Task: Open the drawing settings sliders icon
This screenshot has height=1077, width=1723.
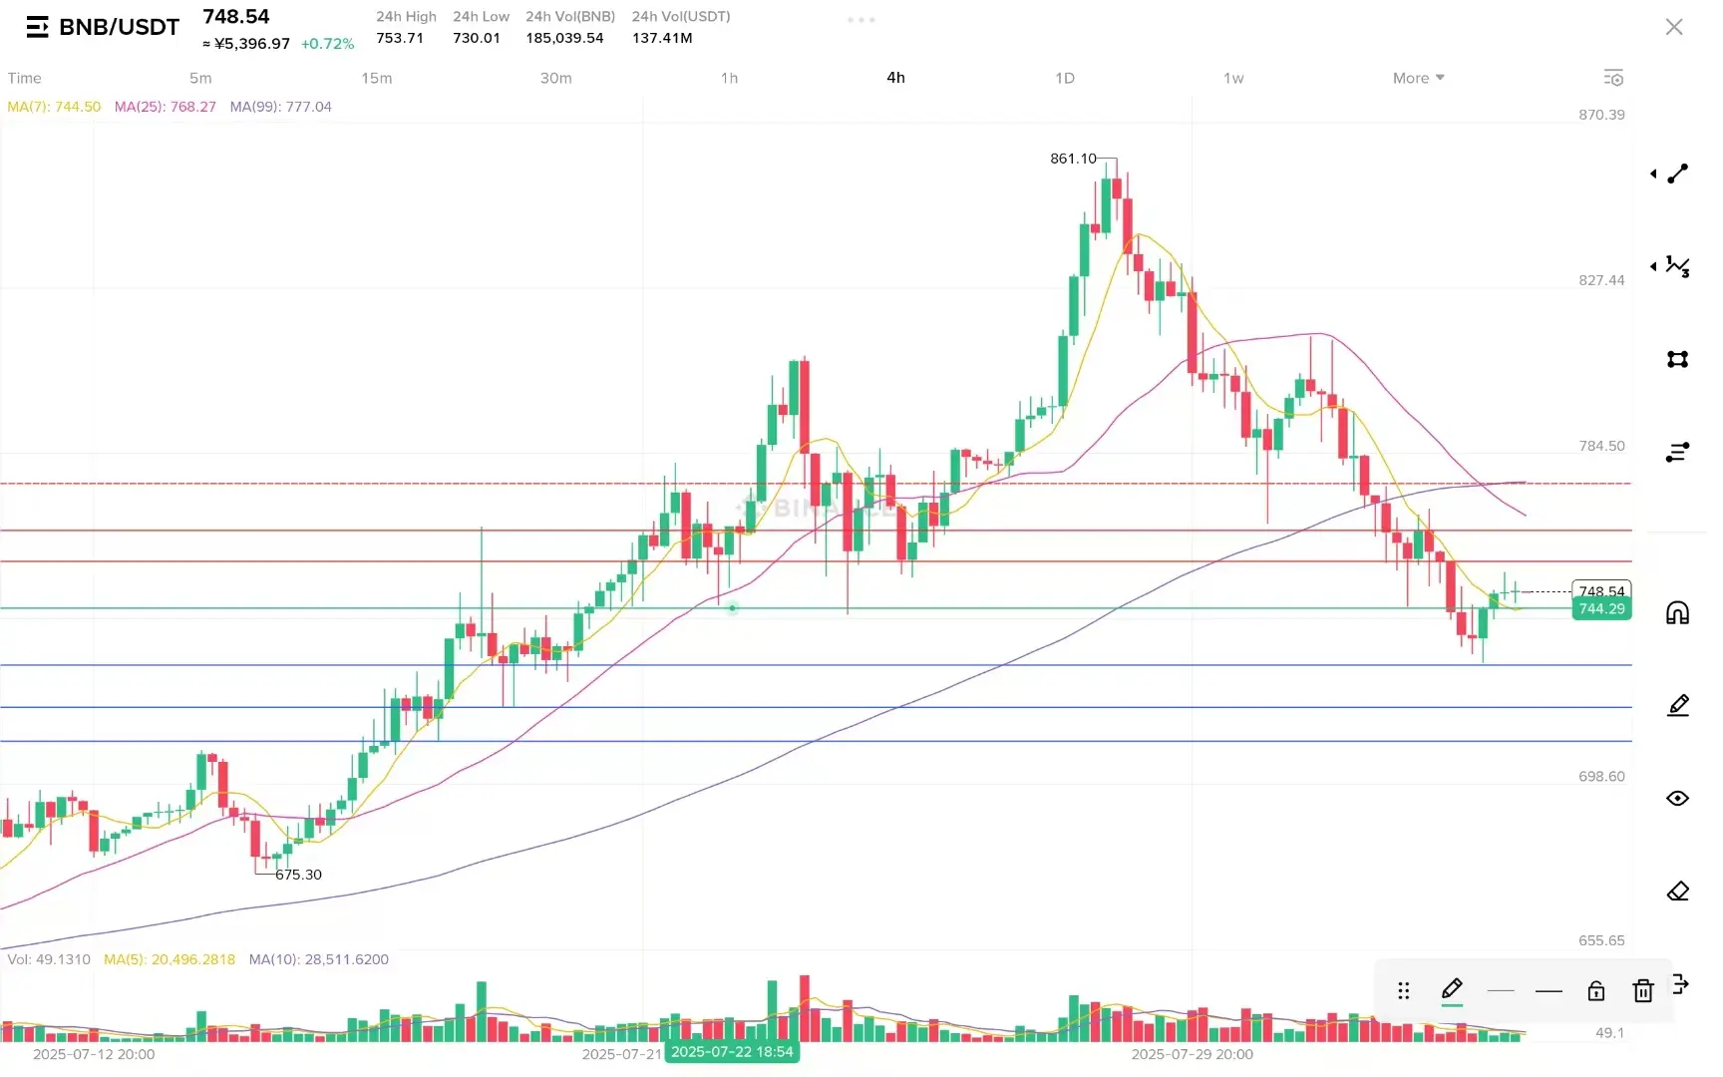Action: tap(1678, 453)
